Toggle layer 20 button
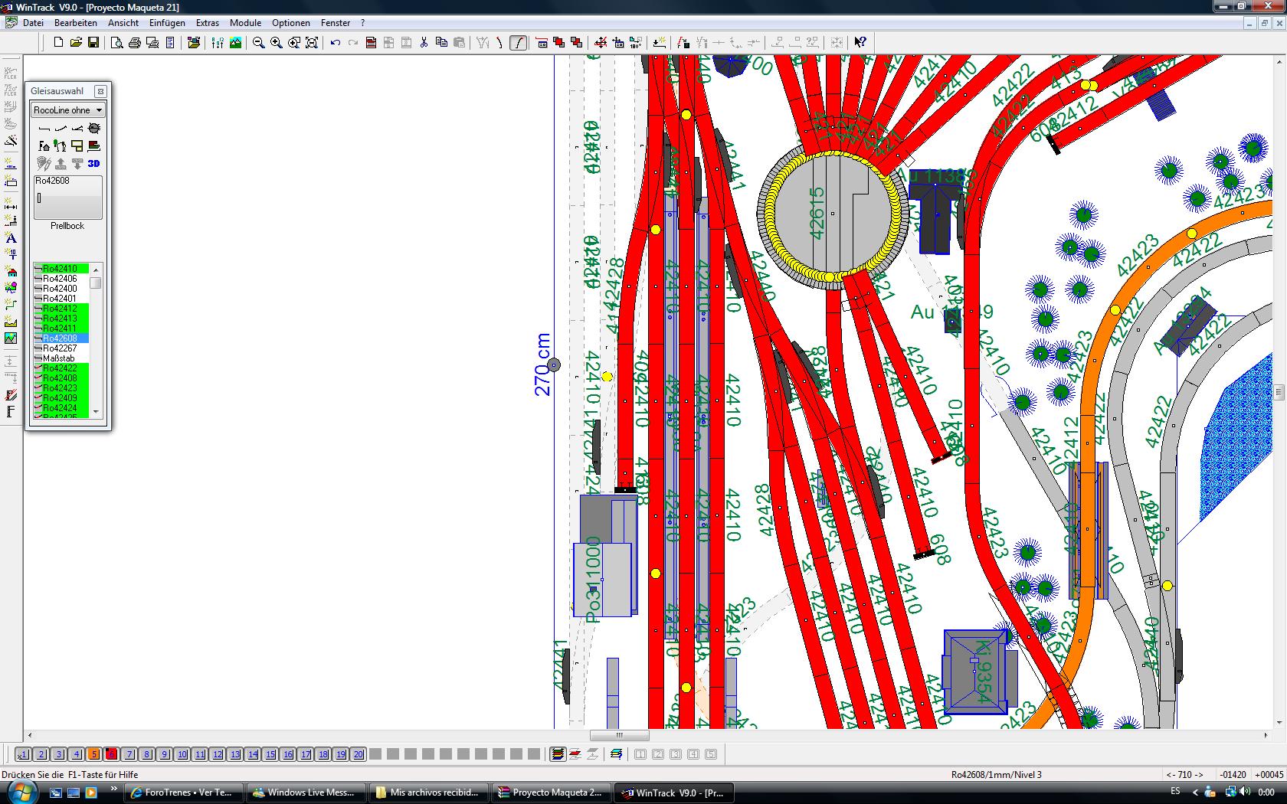The width and height of the screenshot is (1287, 804). click(358, 754)
